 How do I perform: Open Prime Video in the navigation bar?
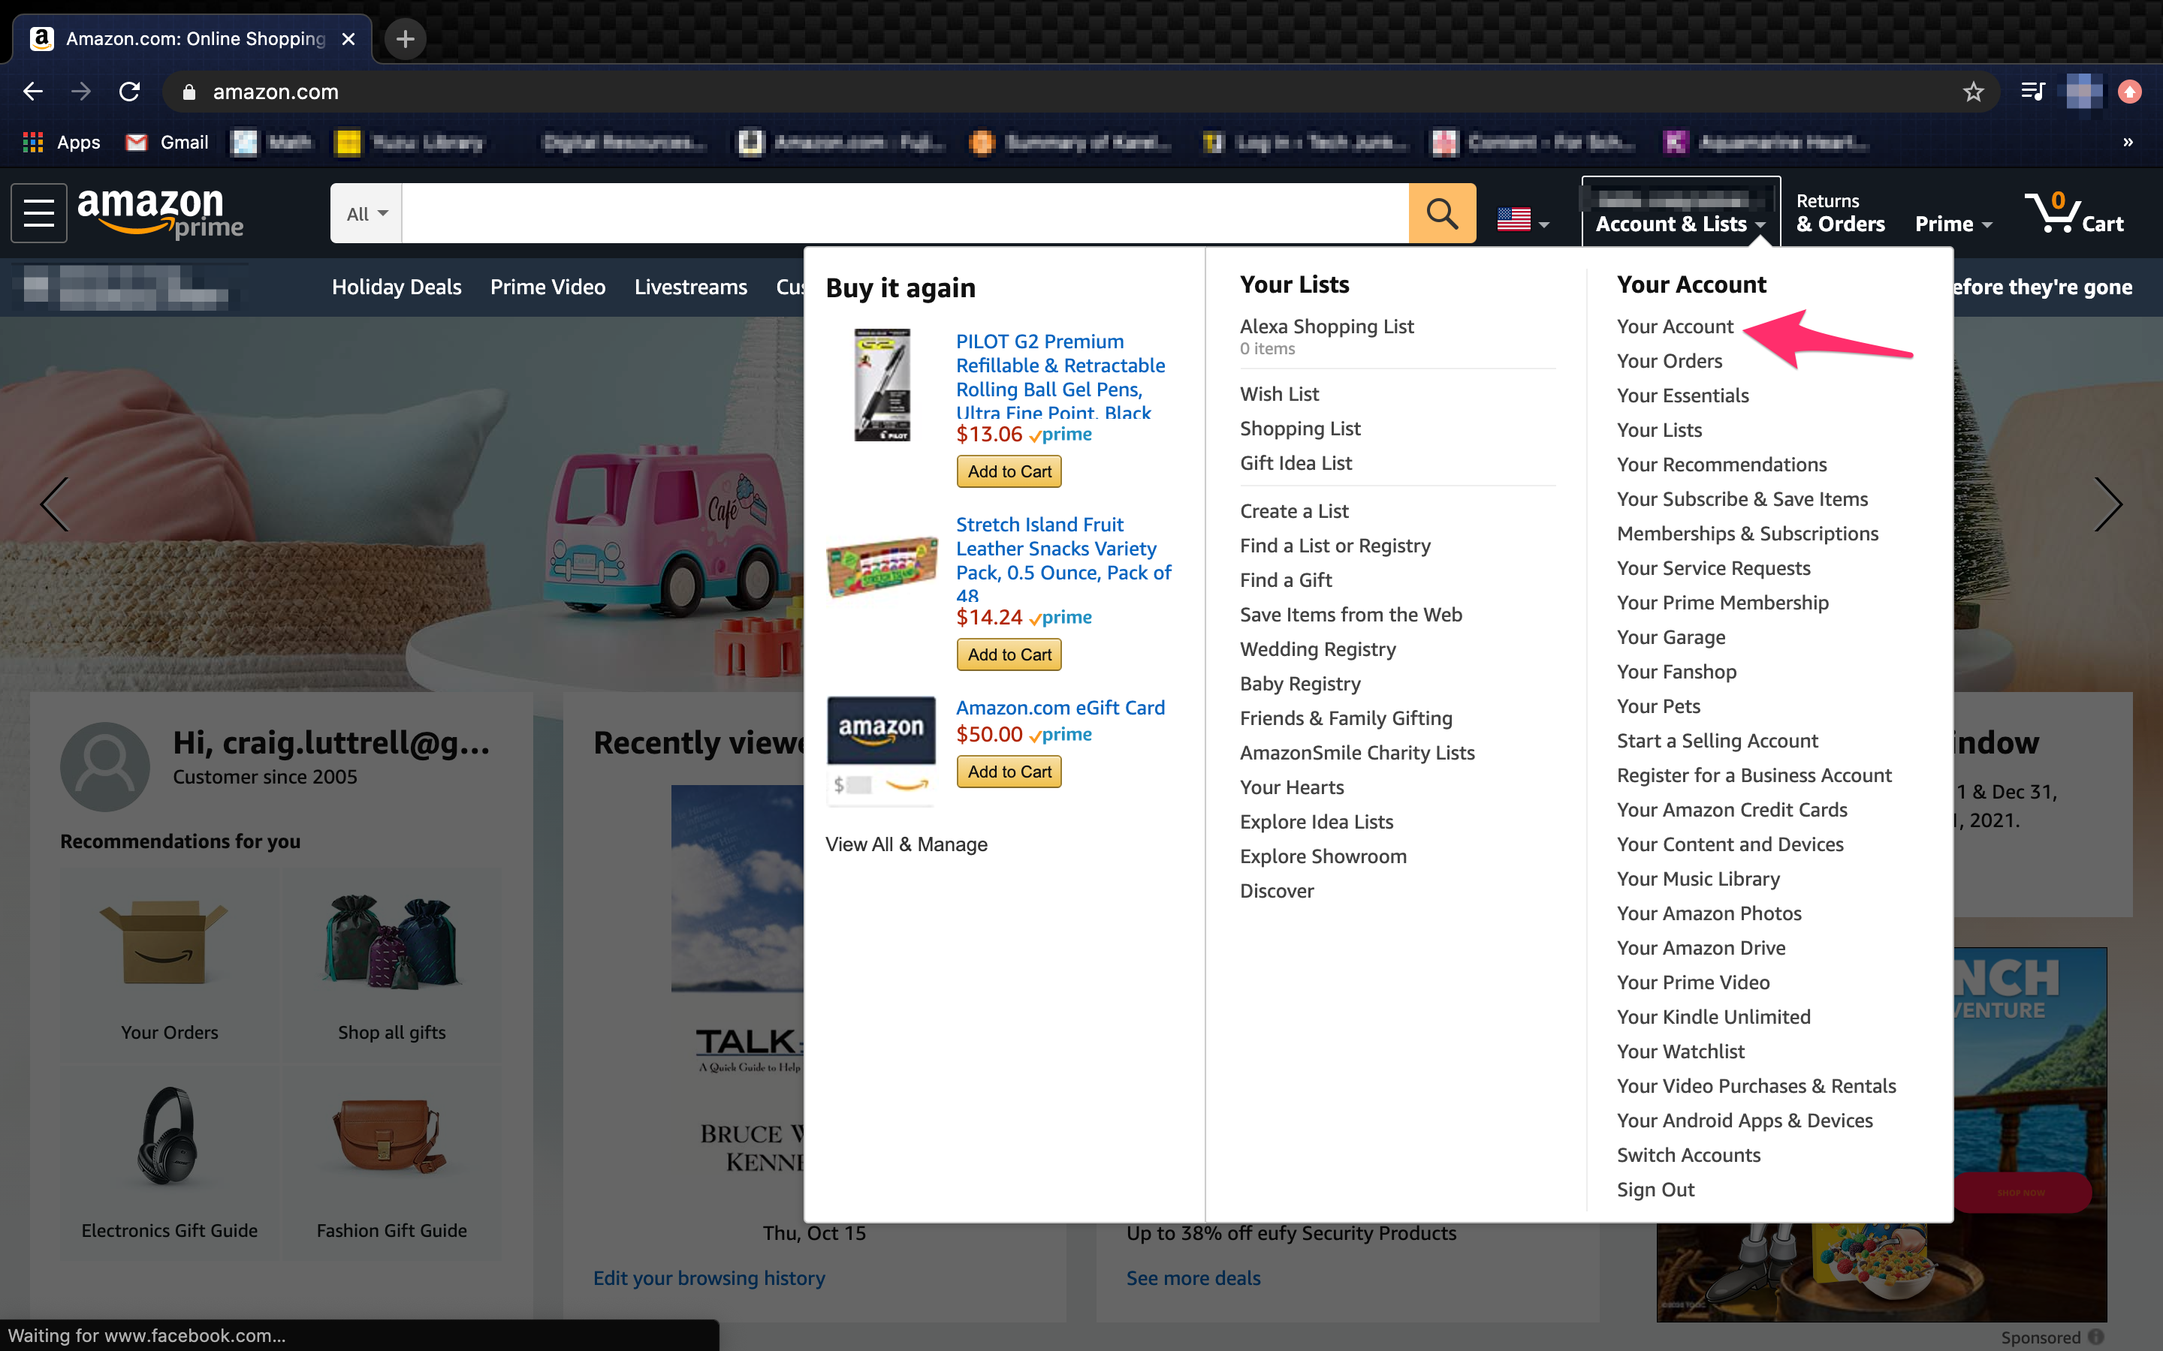548,287
